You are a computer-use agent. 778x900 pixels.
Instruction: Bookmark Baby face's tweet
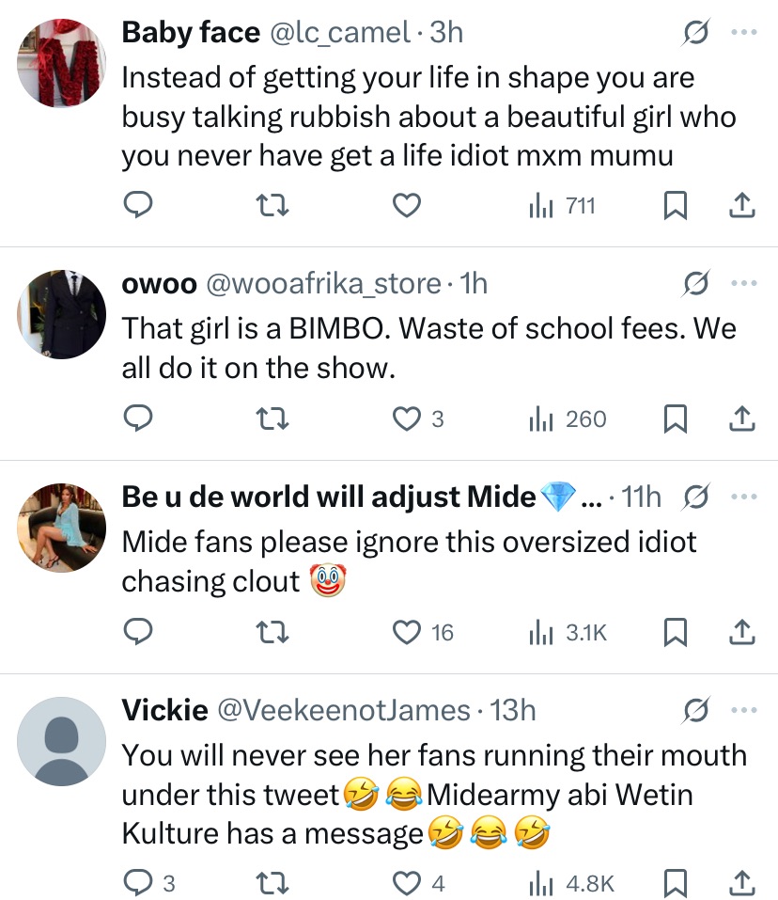click(x=675, y=204)
